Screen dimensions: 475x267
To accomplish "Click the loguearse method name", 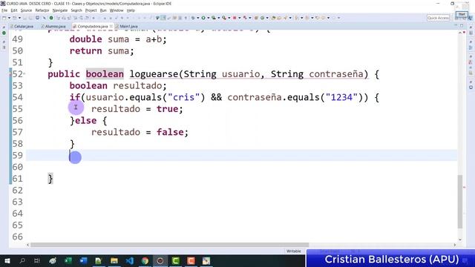I will [x=154, y=74].
